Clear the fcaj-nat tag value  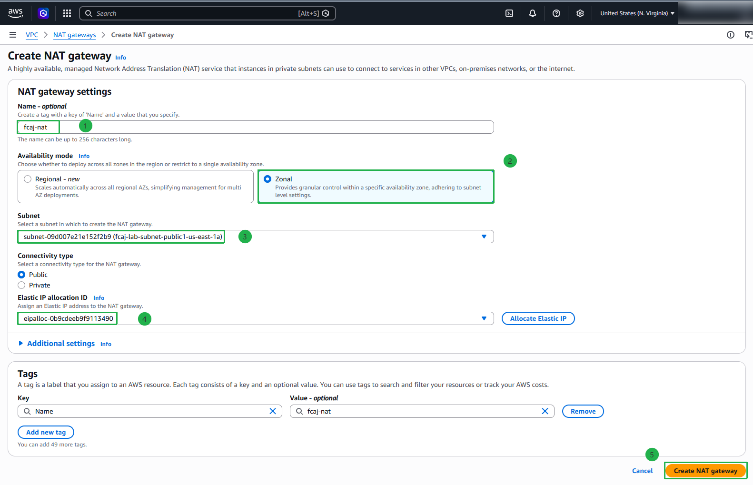click(x=545, y=411)
